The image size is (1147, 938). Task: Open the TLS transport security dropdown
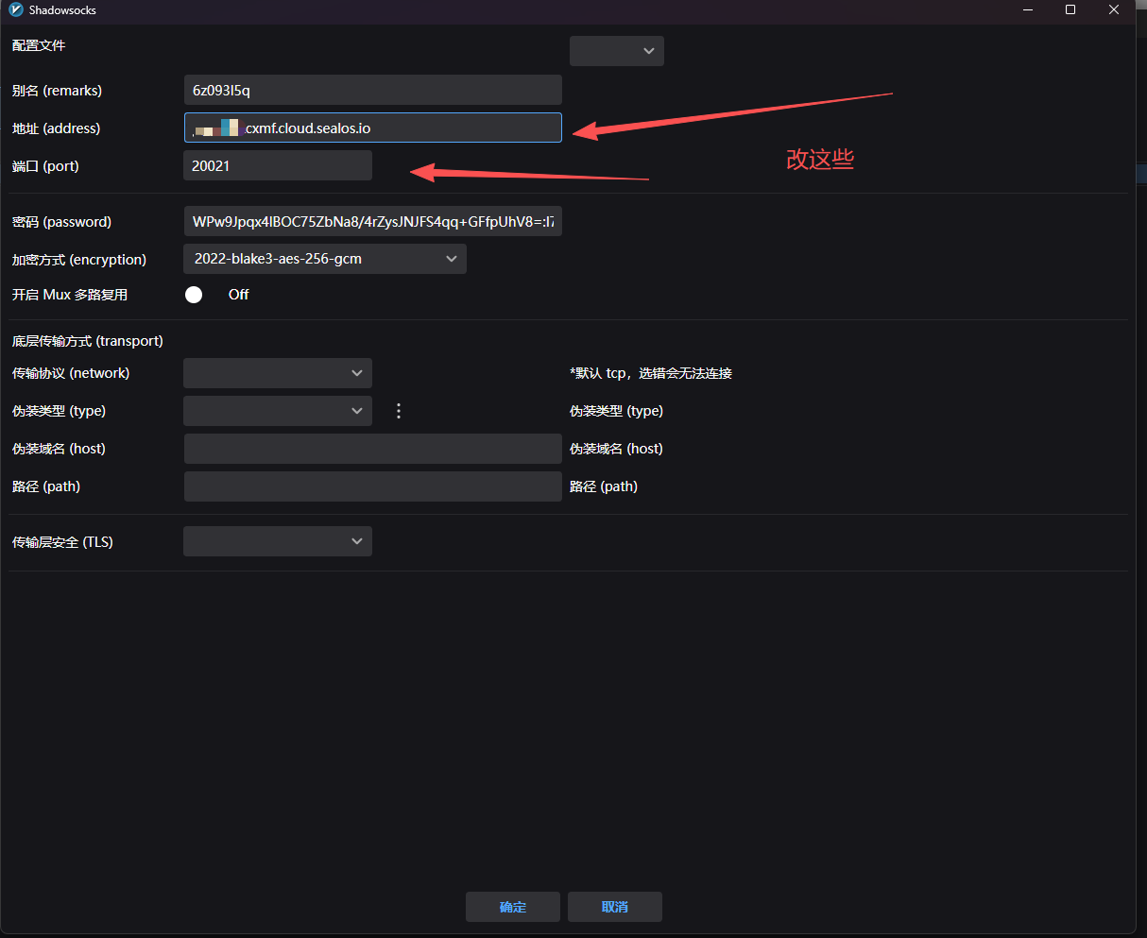[277, 541]
